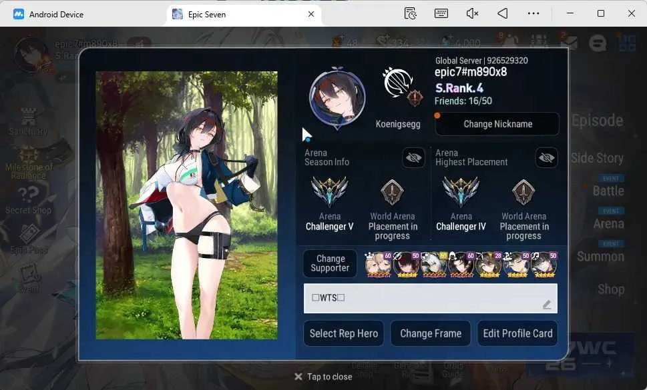The width and height of the screenshot is (647, 390).
Task: Switch to the Epic Seven tab
Action: click(x=244, y=15)
